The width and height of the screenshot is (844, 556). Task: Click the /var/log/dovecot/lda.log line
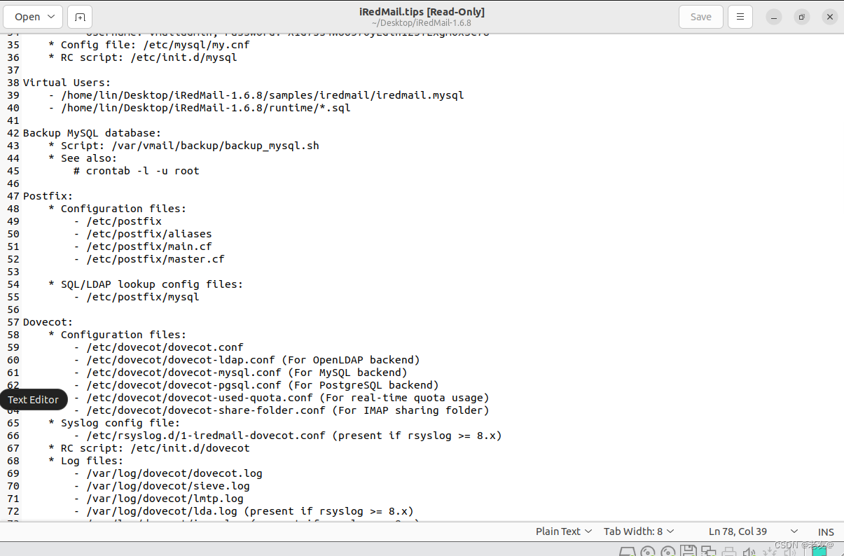coord(243,511)
